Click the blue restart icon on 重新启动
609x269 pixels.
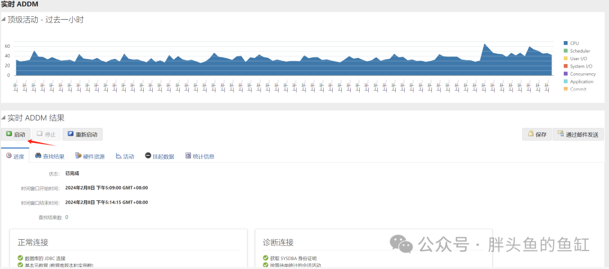[70, 134]
